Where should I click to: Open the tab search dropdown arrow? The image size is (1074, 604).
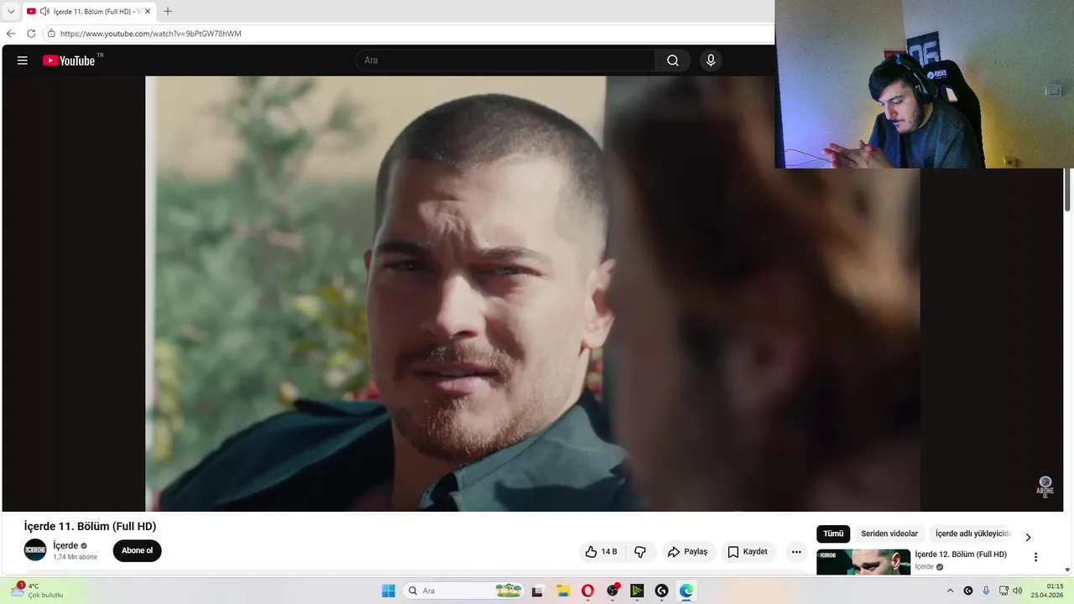click(x=11, y=11)
